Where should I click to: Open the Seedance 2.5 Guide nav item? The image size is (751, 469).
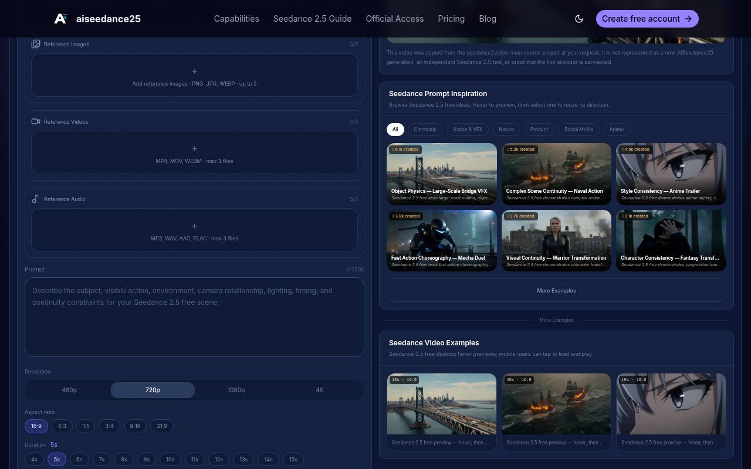(x=313, y=19)
